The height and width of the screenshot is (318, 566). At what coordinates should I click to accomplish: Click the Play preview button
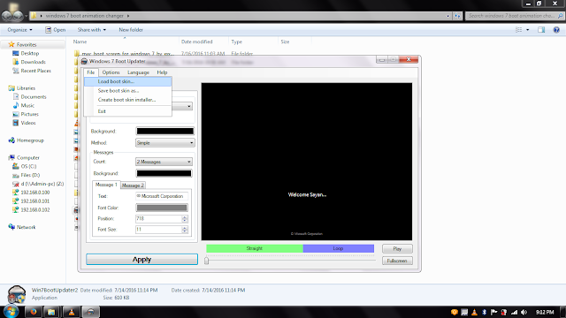pyautogui.click(x=397, y=249)
